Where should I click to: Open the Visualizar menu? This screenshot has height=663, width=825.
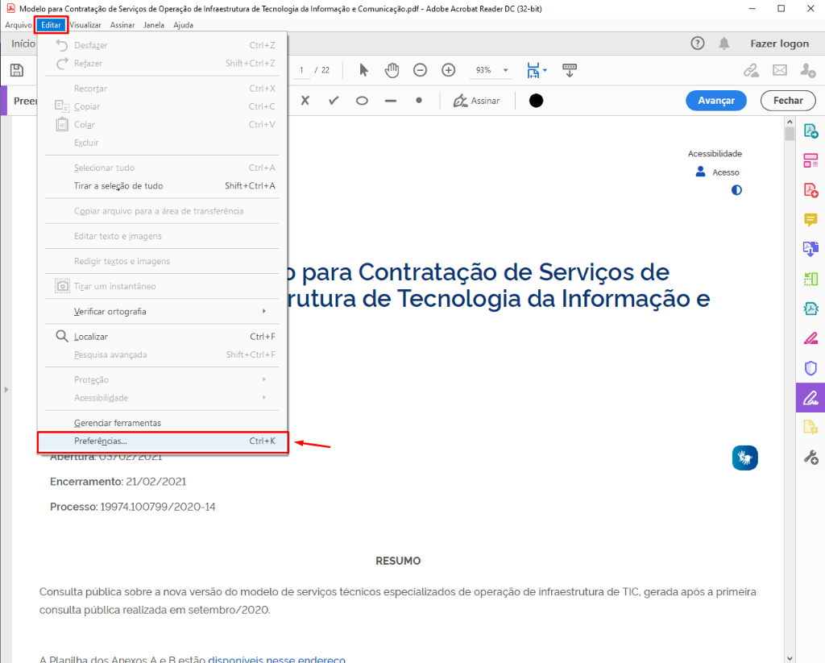85,25
